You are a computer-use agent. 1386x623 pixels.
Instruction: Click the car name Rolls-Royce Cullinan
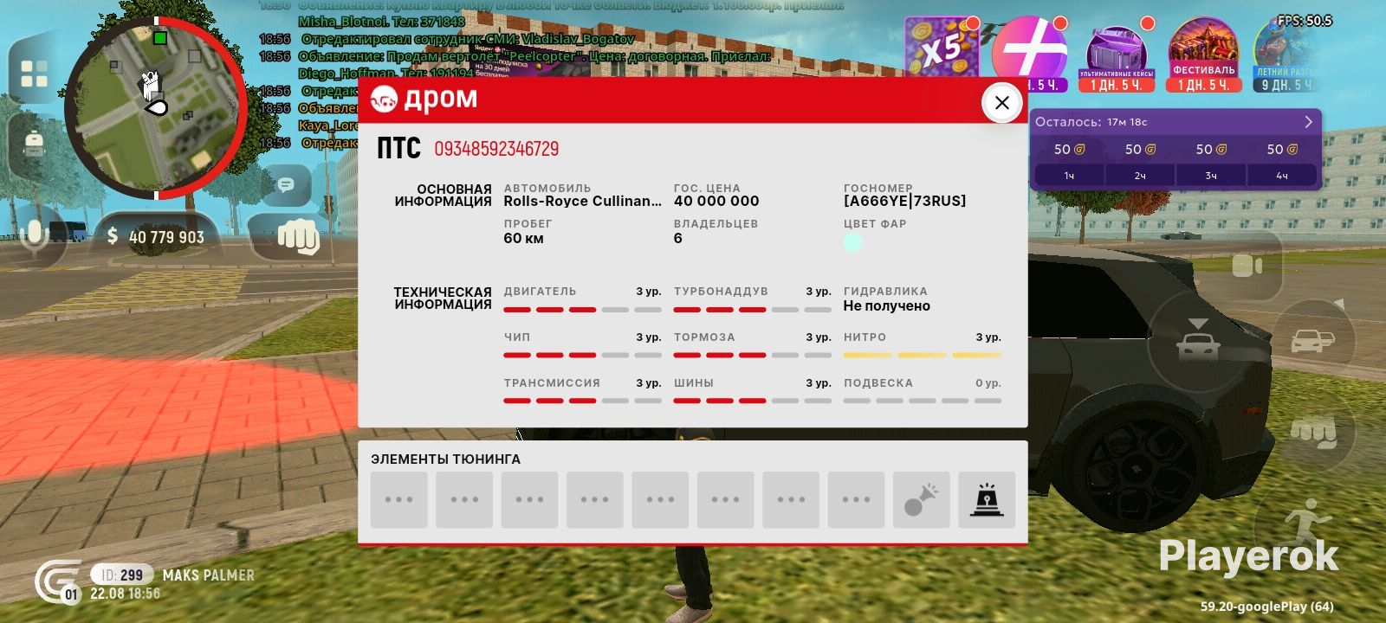582,201
